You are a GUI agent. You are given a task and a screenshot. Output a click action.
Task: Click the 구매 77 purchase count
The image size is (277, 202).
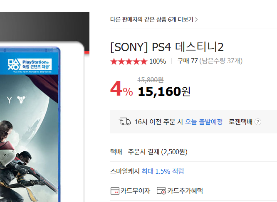188,61
